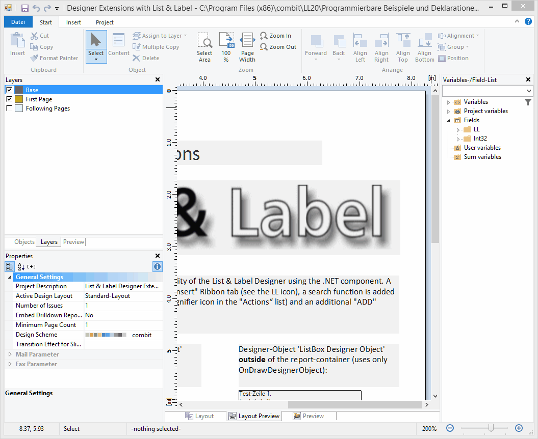Switch to the Start ribbon tab
Image resolution: width=538 pixels, height=439 pixels.
45,22
